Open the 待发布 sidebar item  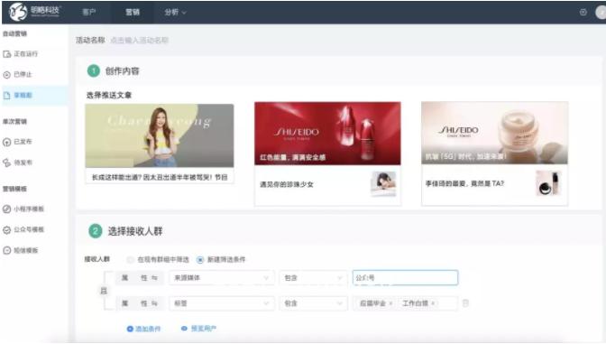click(x=17, y=163)
